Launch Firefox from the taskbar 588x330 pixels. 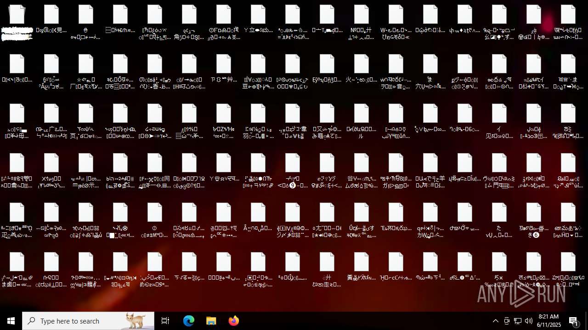[x=233, y=321]
